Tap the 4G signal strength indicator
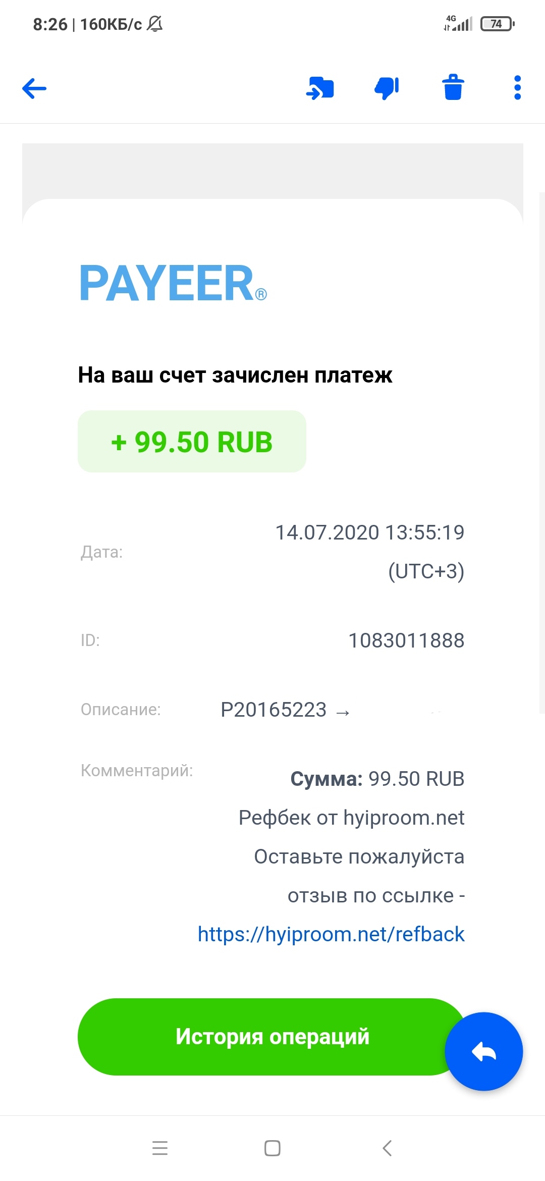Viewport: 545px width, 1181px height. click(458, 23)
